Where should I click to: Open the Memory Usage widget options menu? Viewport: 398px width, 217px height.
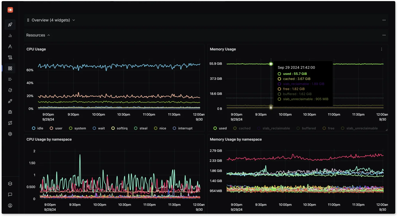(x=382, y=49)
